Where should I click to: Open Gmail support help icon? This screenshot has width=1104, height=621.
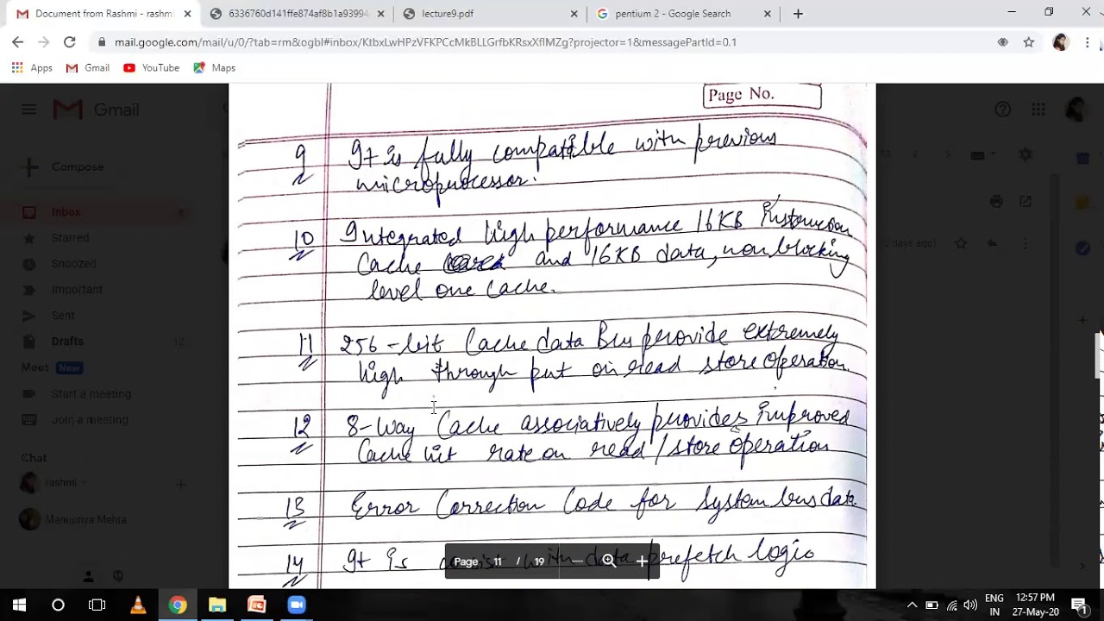1002,110
